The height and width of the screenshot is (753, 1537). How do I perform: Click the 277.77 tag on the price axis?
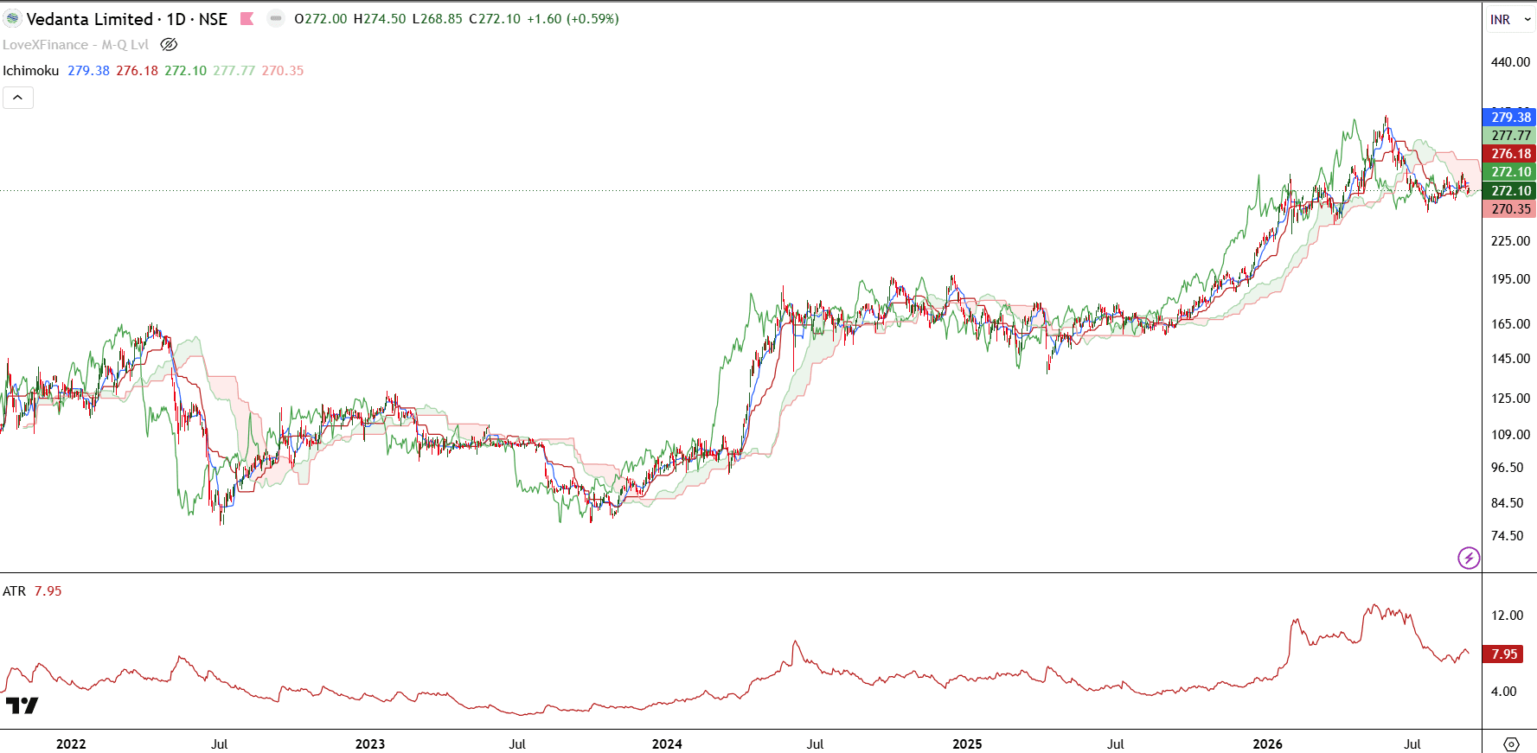coord(1510,136)
